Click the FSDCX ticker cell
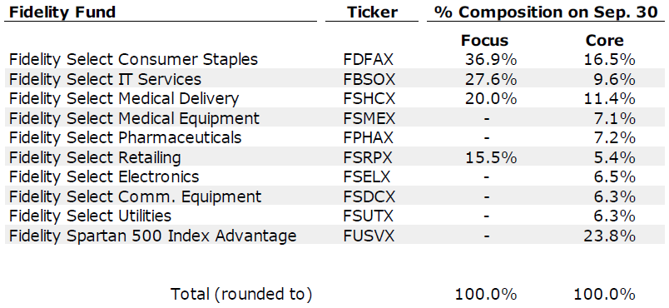The width and height of the screenshot is (669, 308). point(369,196)
